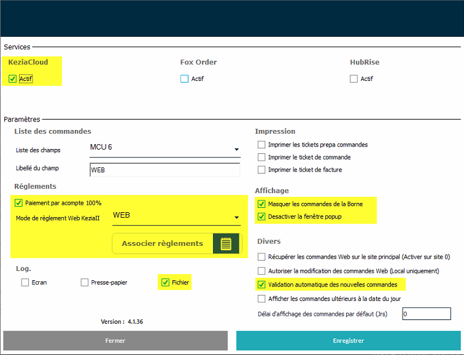Screen dimensions: 464x355
Task: Uncheck Masquer les commandes de la Borne
Action: [262, 204]
